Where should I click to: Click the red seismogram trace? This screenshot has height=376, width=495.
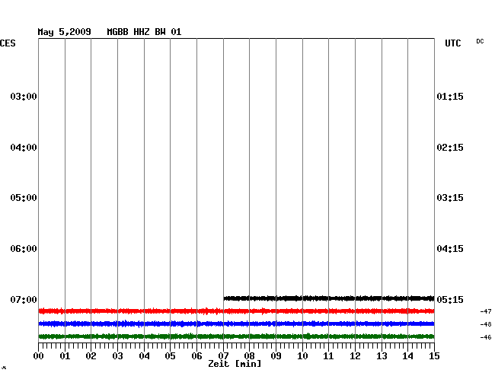click(x=236, y=311)
